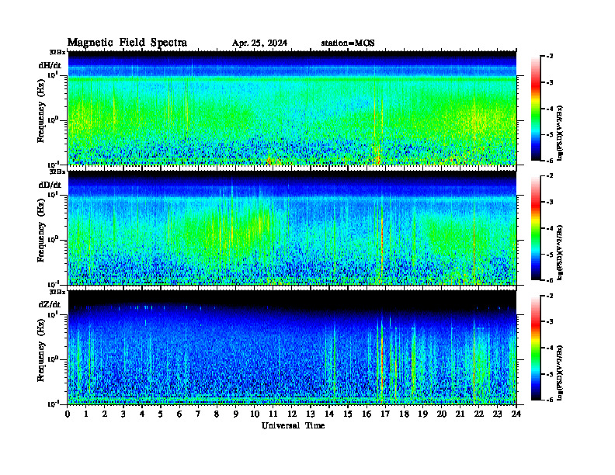Click the hour tick label "2" on time axis
The height and width of the screenshot is (475, 615).
[105, 414]
